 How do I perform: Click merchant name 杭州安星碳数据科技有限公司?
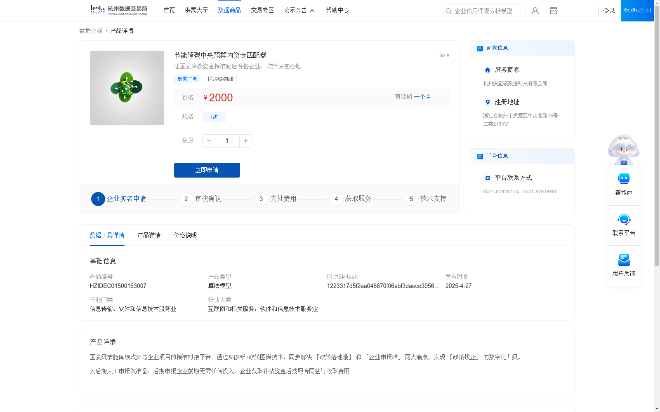pyautogui.click(x=515, y=84)
